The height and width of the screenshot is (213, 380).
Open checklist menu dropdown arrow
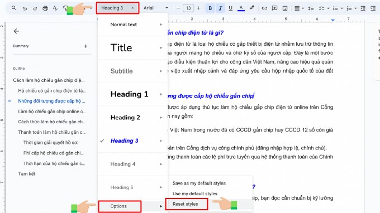tap(328, 8)
